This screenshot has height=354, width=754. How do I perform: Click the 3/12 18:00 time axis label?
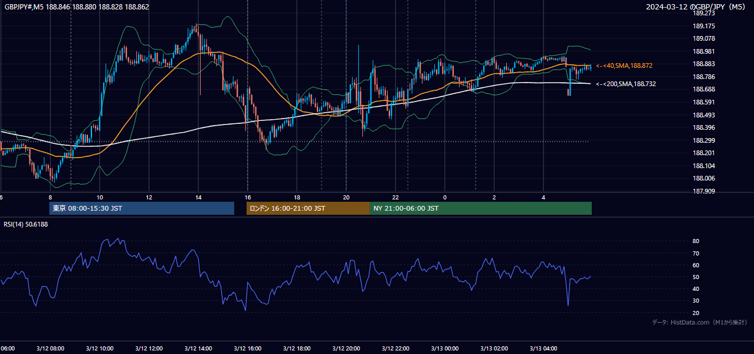click(297, 349)
